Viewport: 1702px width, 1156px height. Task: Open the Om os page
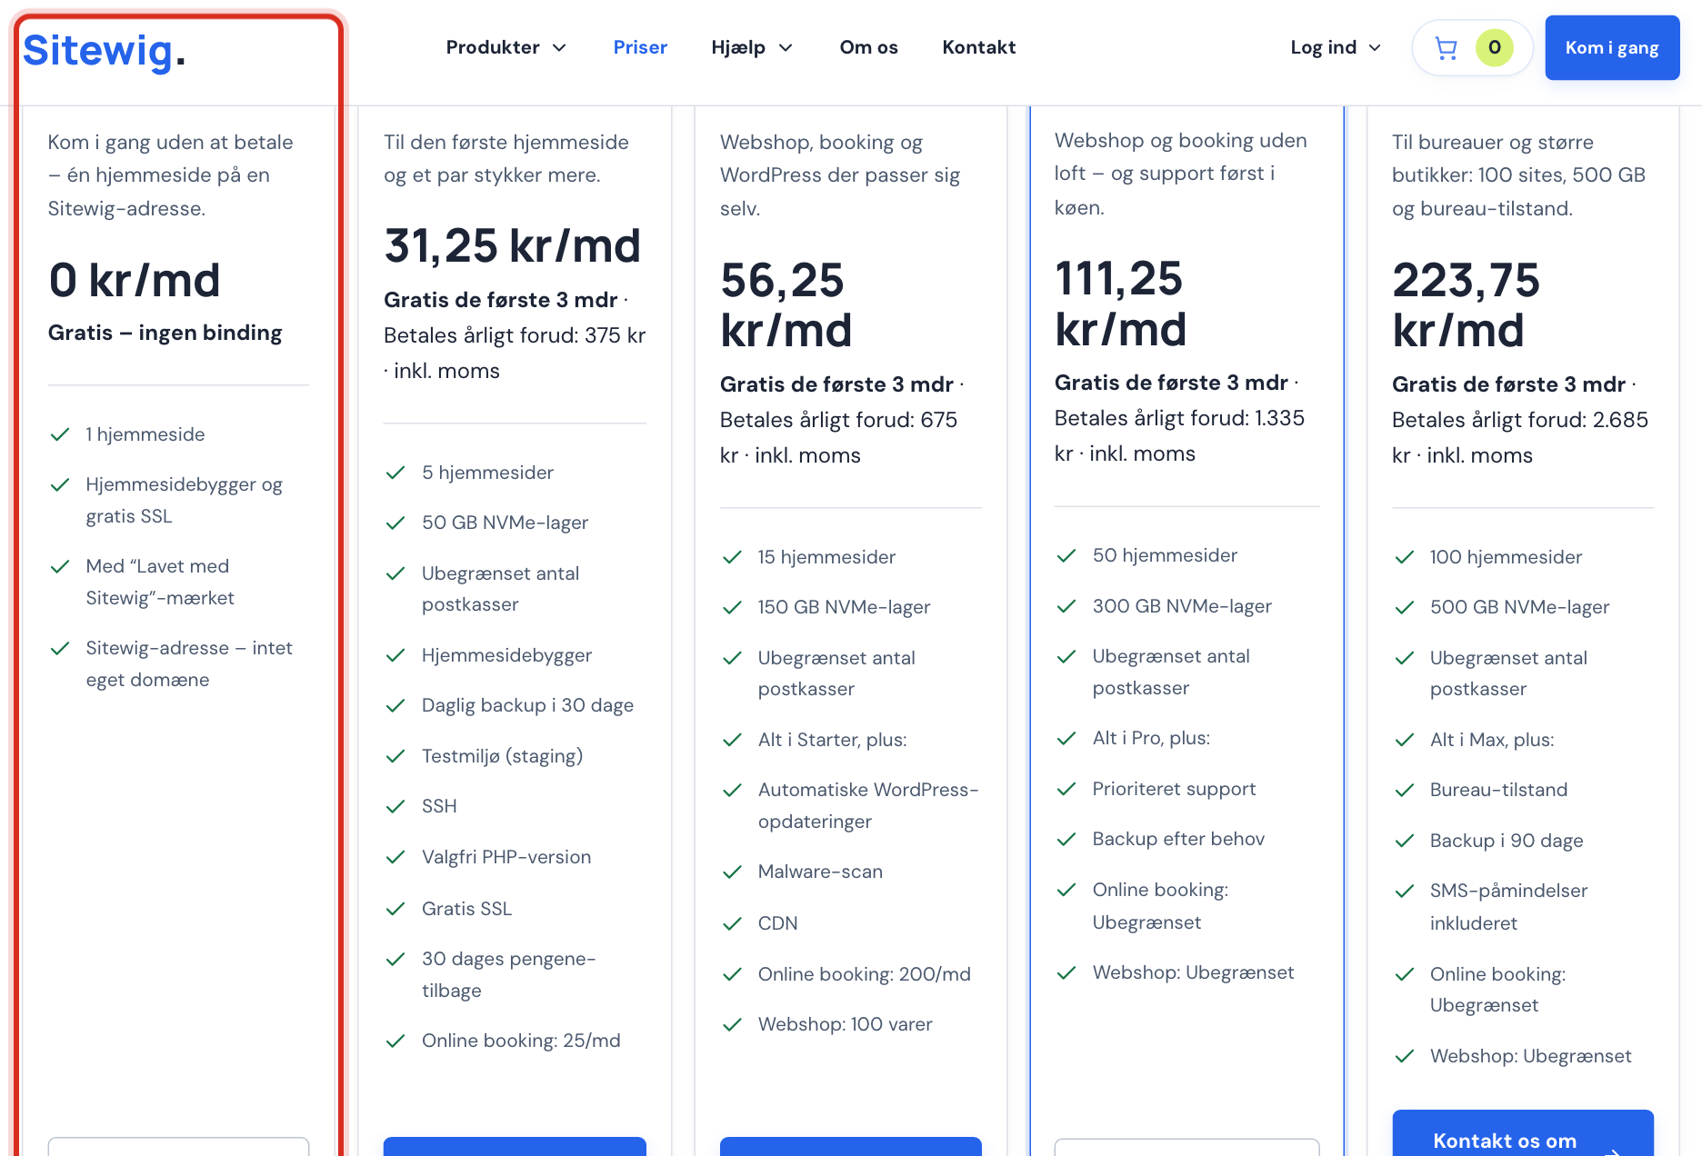868,47
